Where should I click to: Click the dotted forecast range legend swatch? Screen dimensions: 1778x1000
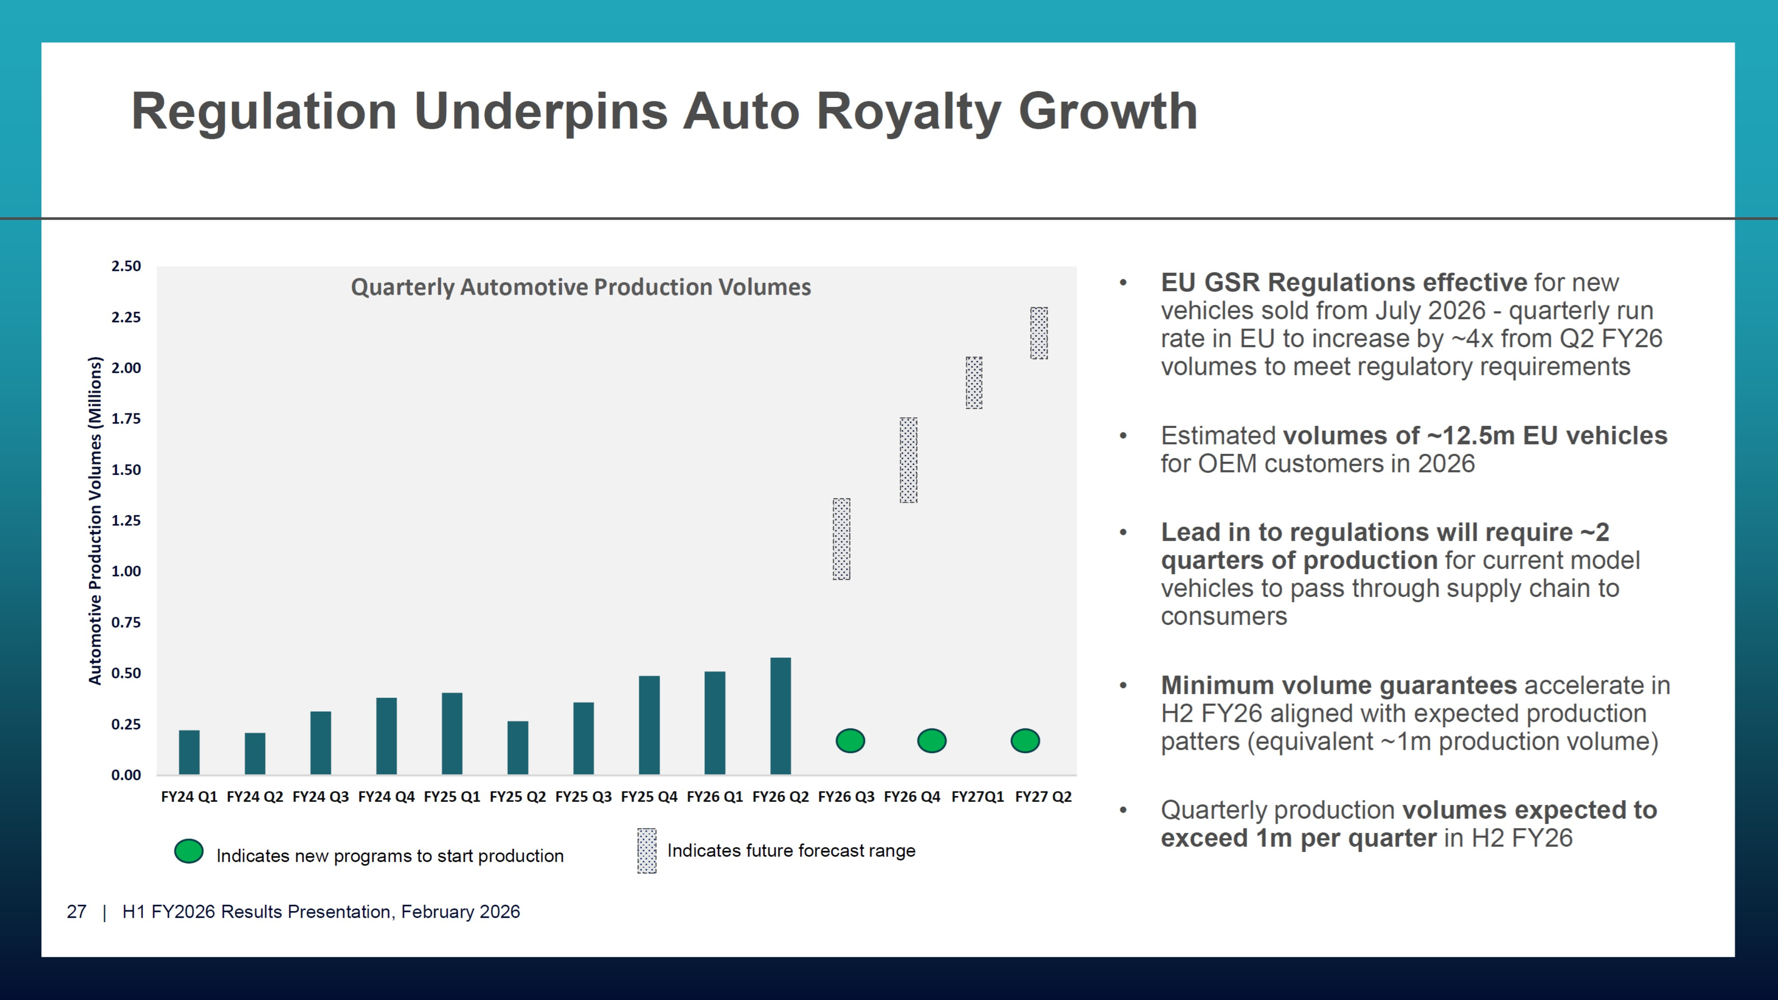pos(647,850)
